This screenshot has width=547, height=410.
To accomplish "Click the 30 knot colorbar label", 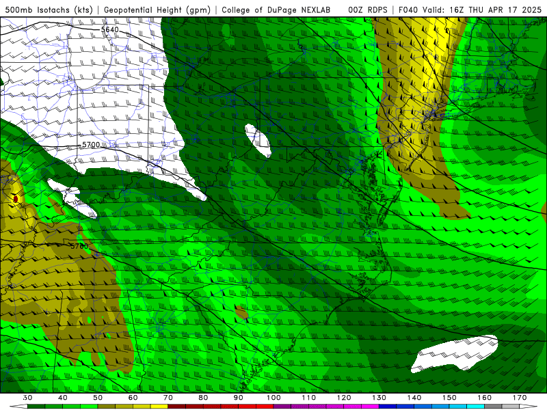I will pyautogui.click(x=27, y=398).
